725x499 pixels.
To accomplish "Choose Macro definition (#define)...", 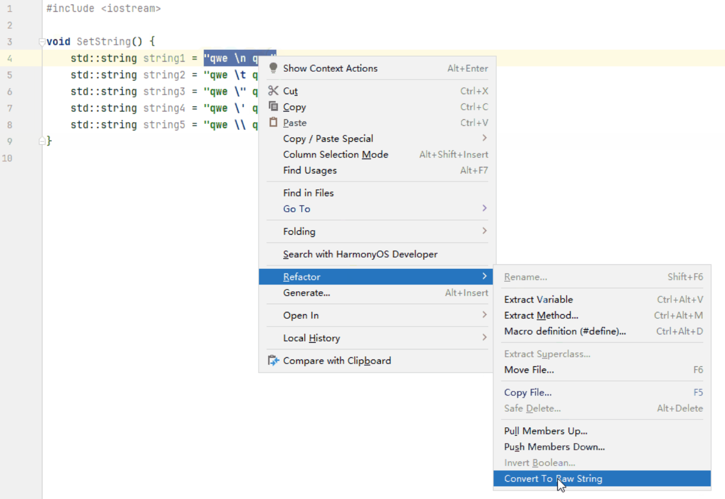I will [602, 331].
